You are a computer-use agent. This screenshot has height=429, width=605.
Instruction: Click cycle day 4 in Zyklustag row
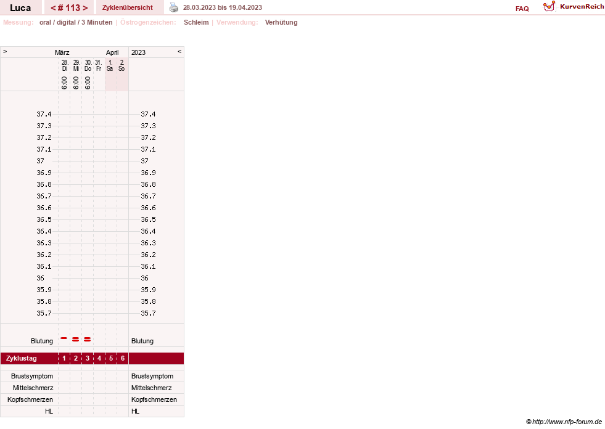(x=99, y=358)
